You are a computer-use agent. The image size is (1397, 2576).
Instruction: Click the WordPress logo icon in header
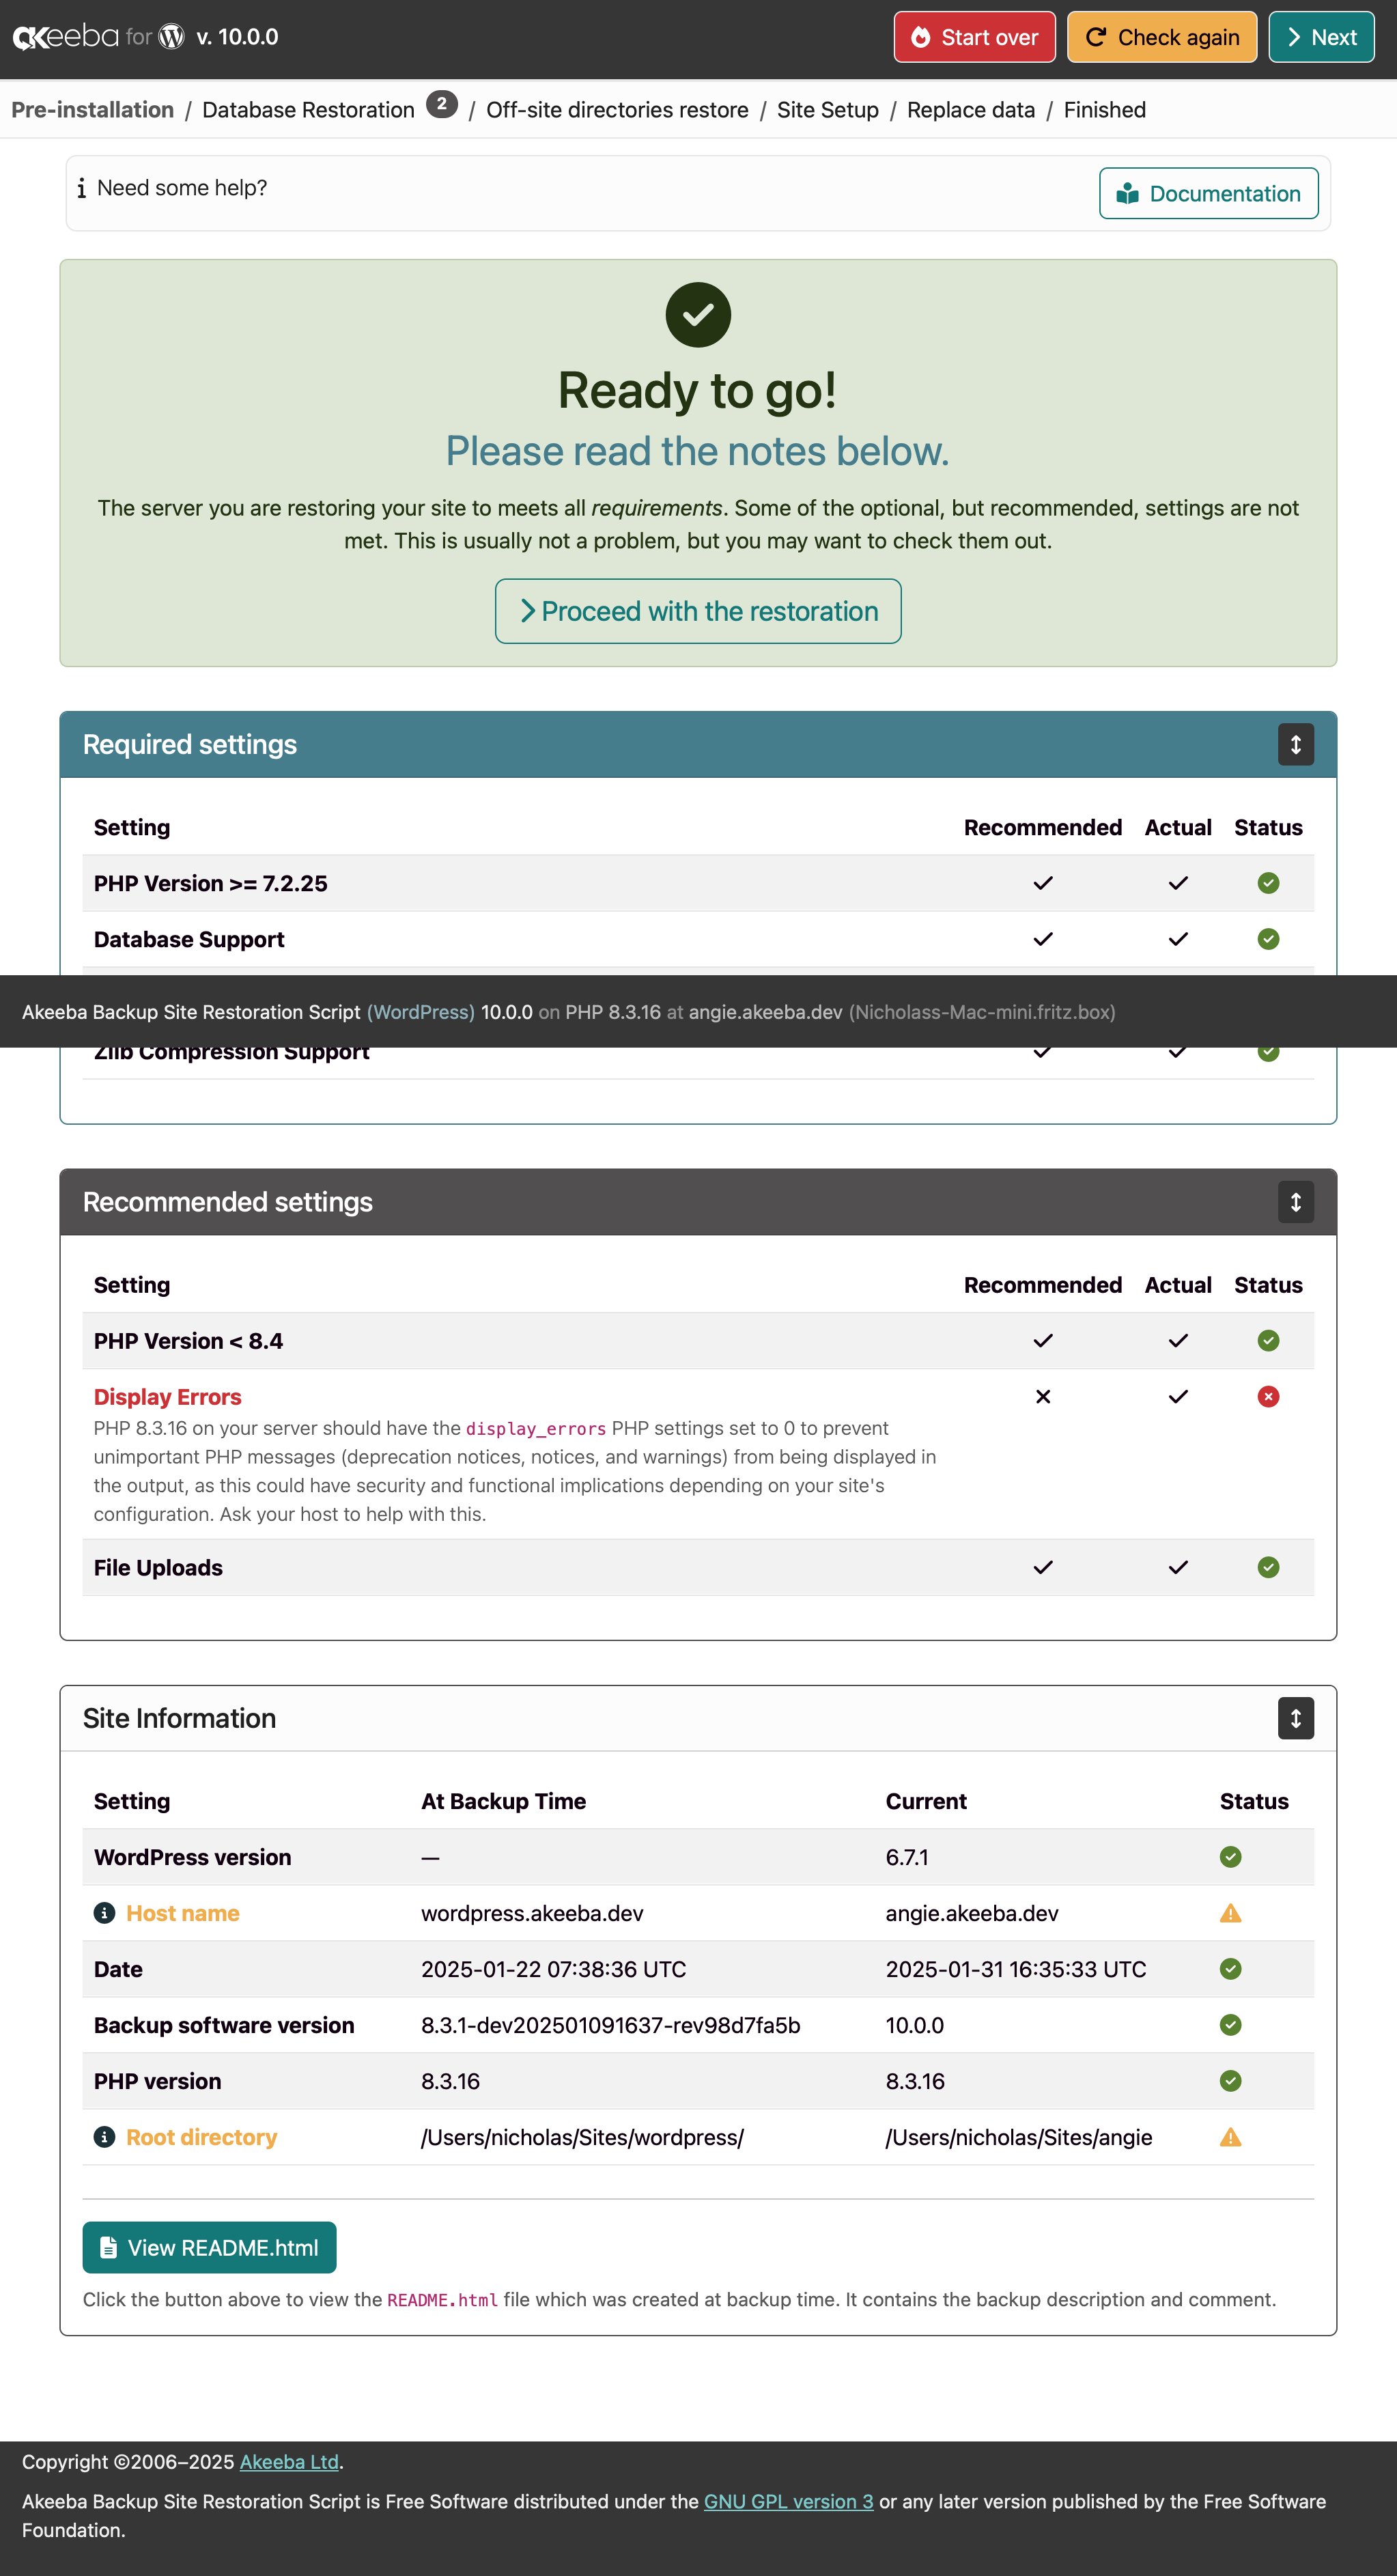(172, 37)
